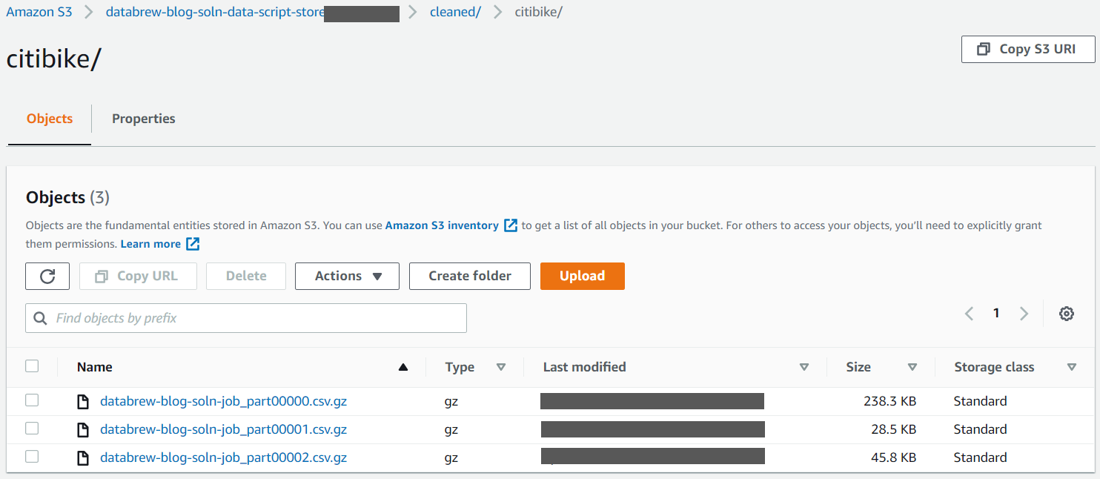Select checkbox for part00000.csv.gz row
Screen dimensions: 1100x479
tap(32, 400)
